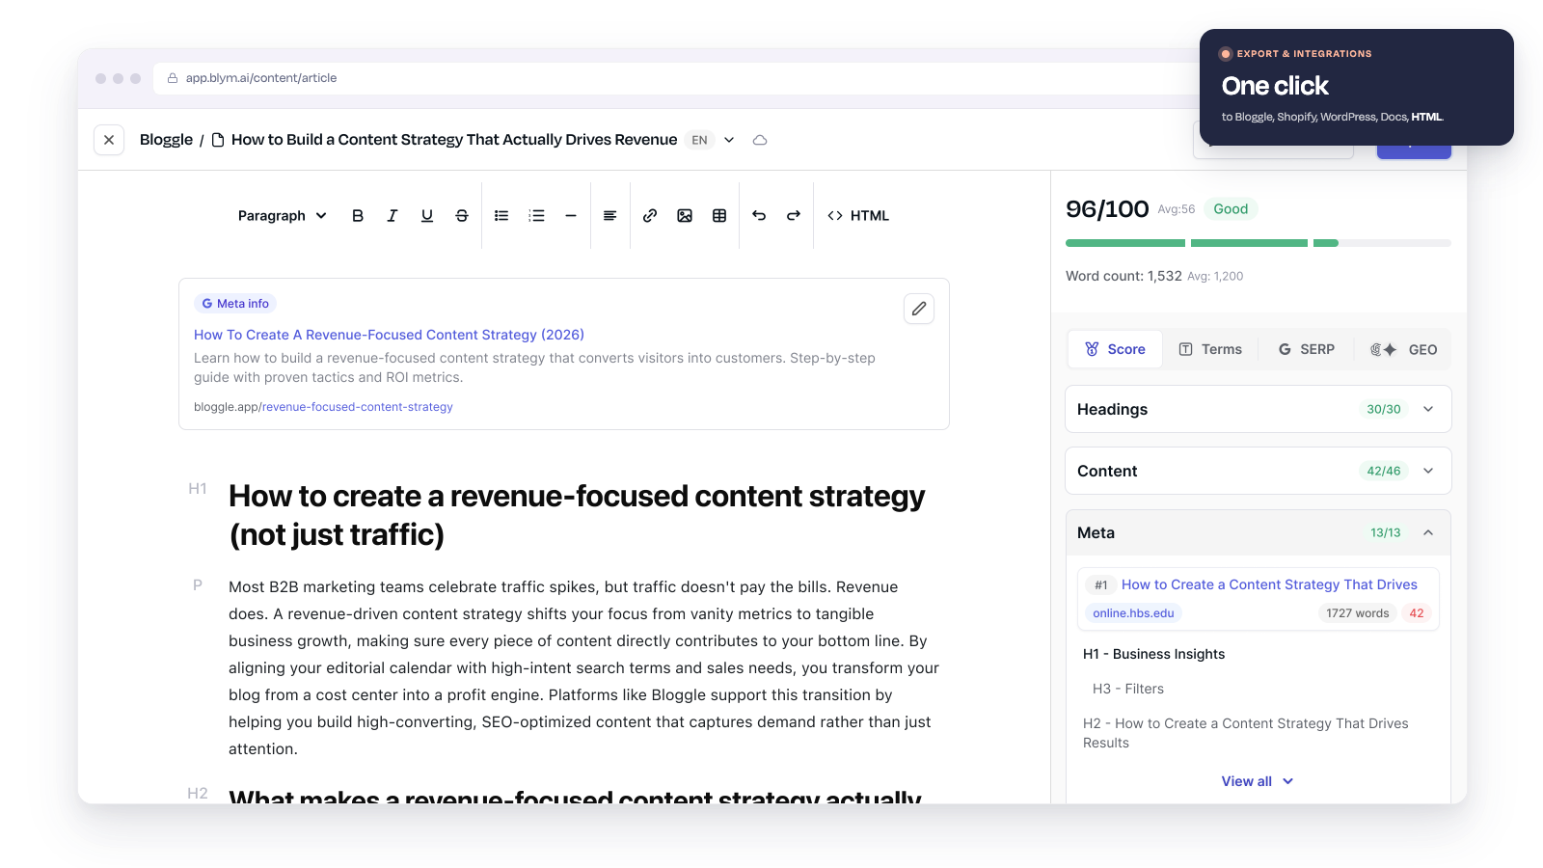Viewport: 1543px width, 868px height.
Task: Insert a horizontal divider line
Action: tap(571, 216)
